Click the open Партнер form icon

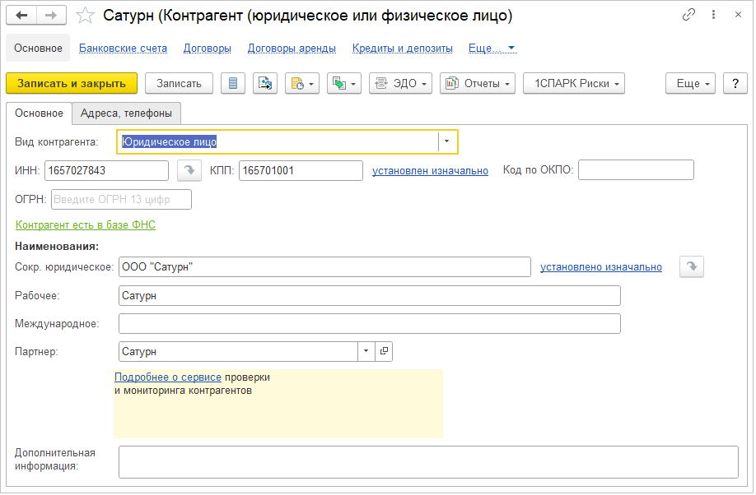click(x=383, y=351)
